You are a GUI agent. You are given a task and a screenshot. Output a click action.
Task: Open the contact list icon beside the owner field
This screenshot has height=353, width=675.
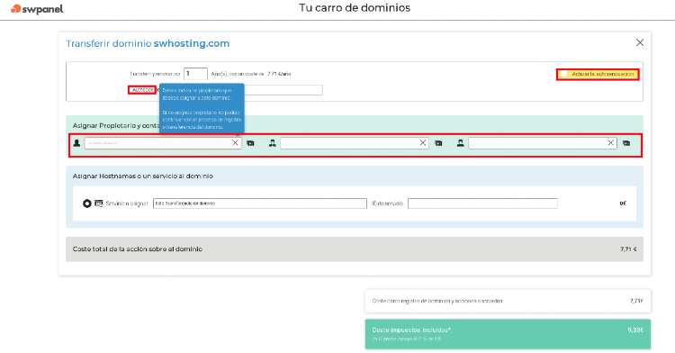pos(250,143)
